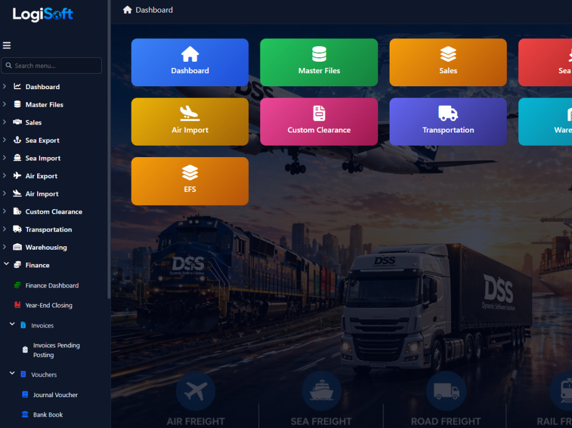Click the AIR FREIGHT label

click(196, 422)
